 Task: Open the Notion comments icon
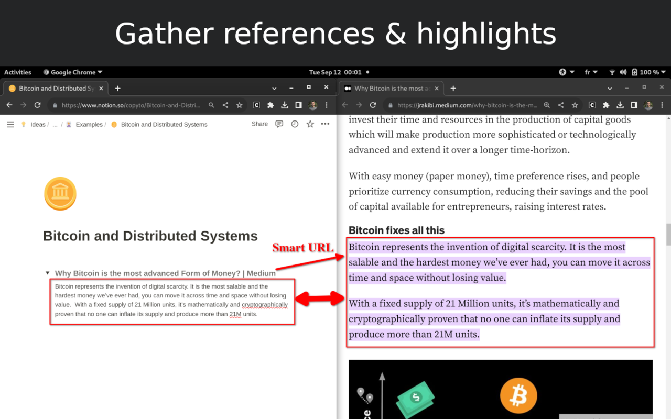(x=279, y=124)
